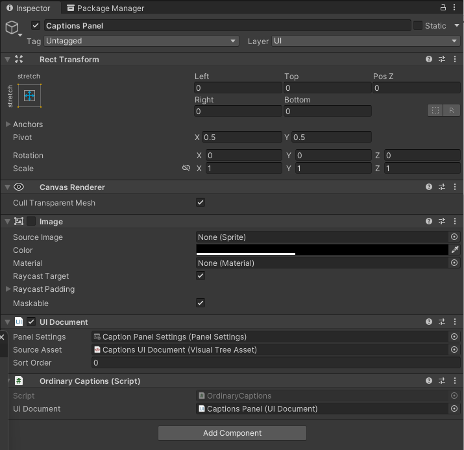Toggle the constrained proportions link icon for Scale
464x450 pixels.
(186, 169)
